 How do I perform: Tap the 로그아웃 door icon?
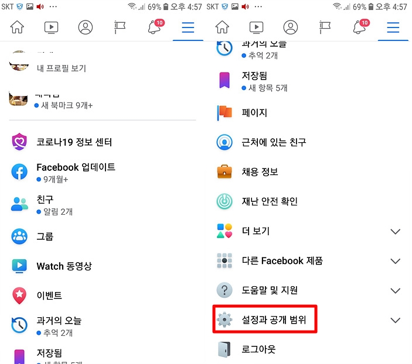[224, 349]
